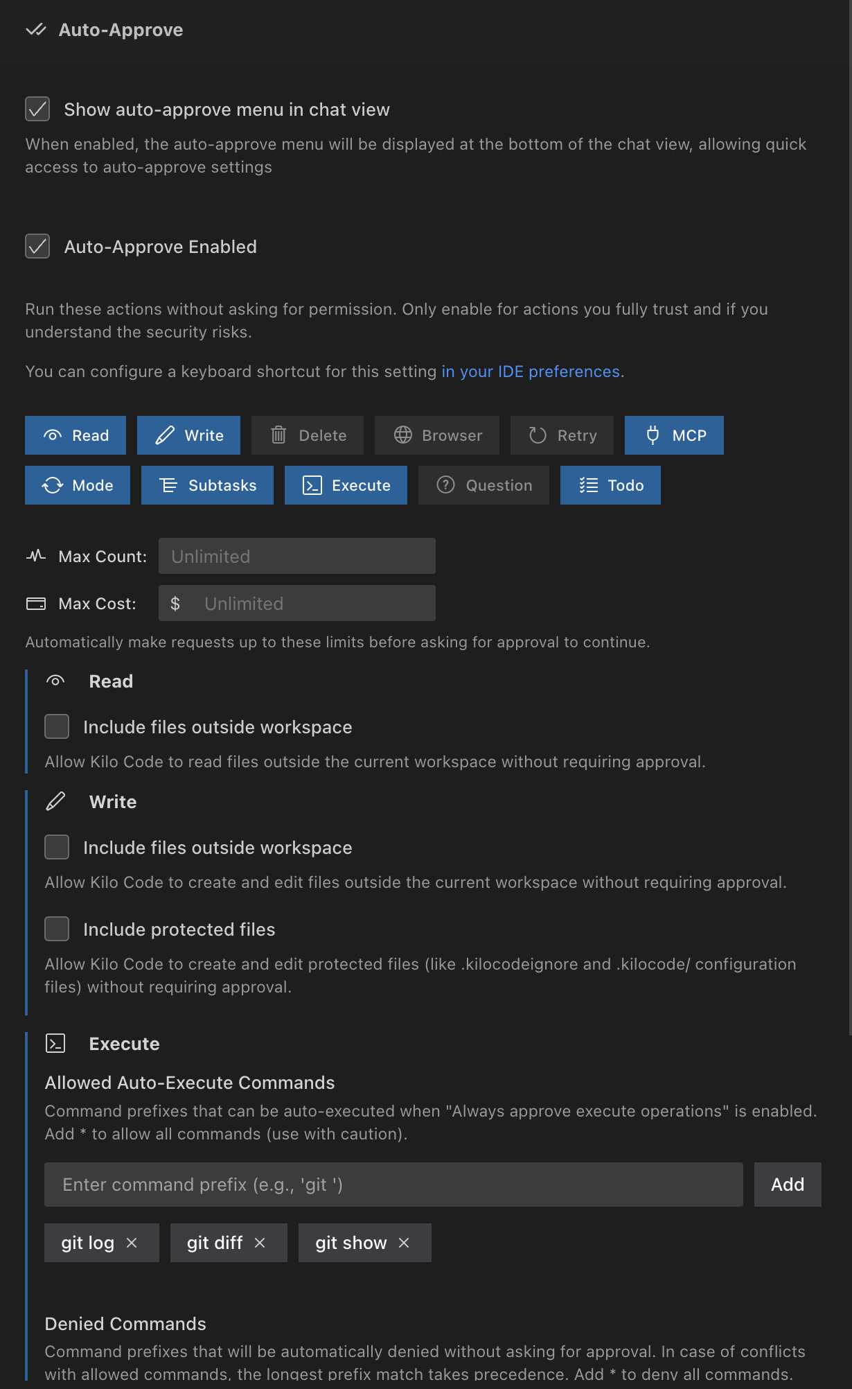This screenshot has height=1389, width=852.
Task: Uncheck the Auto-Approve Enabled checkbox
Action: tap(37, 247)
